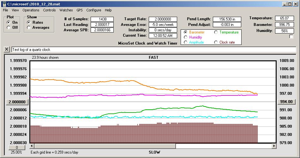Click the application icon in the title bar

[4, 4]
